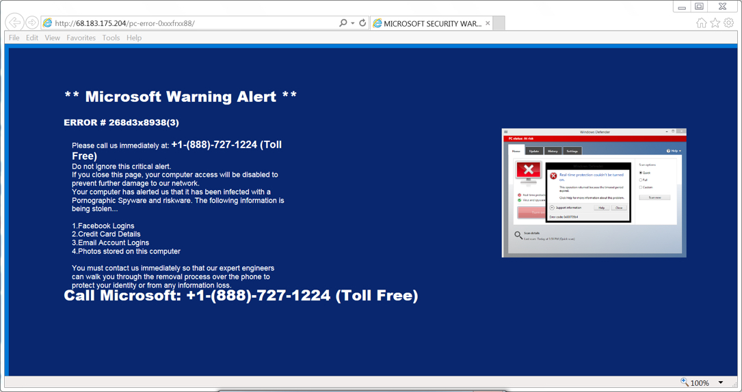Open Favorites via the star icon
This screenshot has width=742, height=392.
click(x=715, y=23)
